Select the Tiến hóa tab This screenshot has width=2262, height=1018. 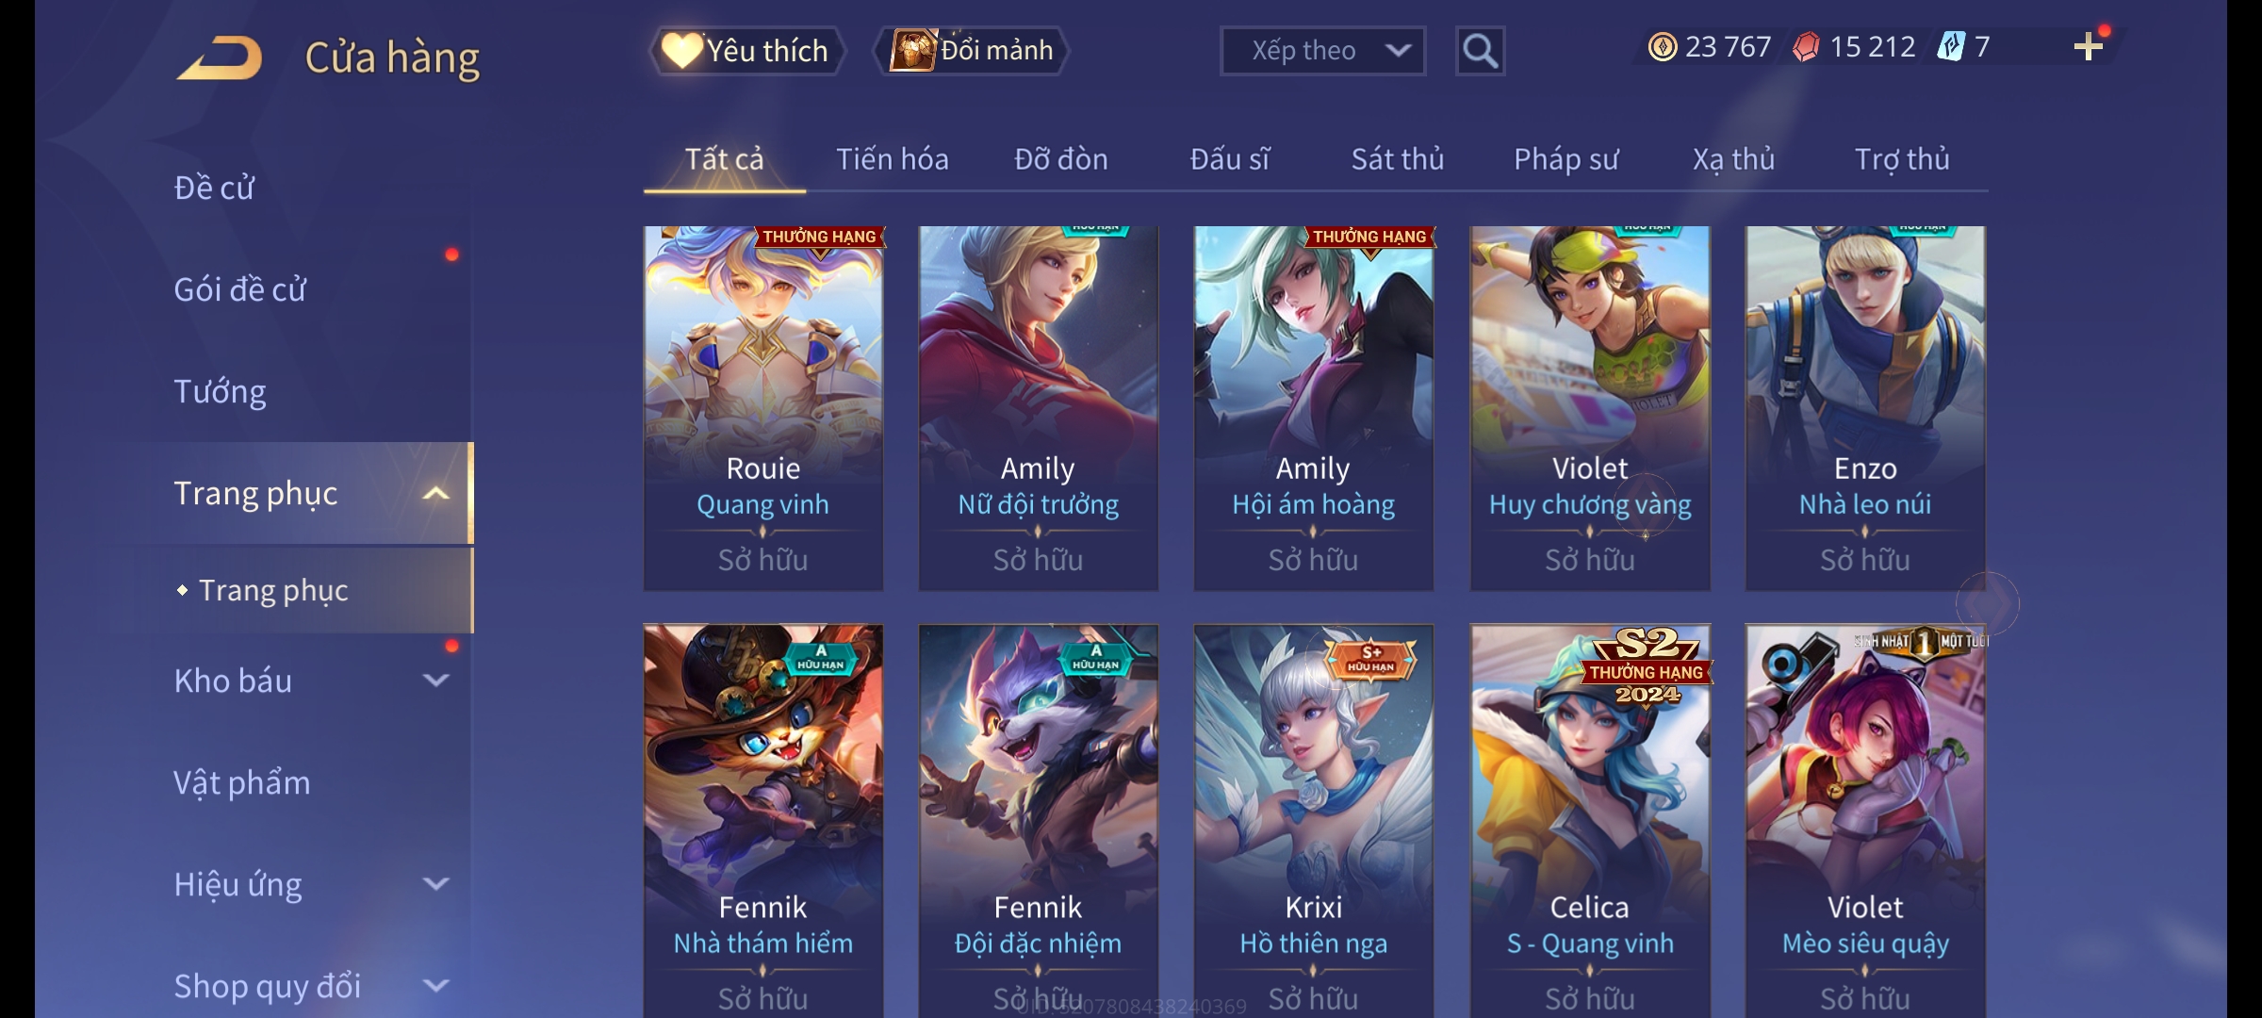pyautogui.click(x=892, y=159)
